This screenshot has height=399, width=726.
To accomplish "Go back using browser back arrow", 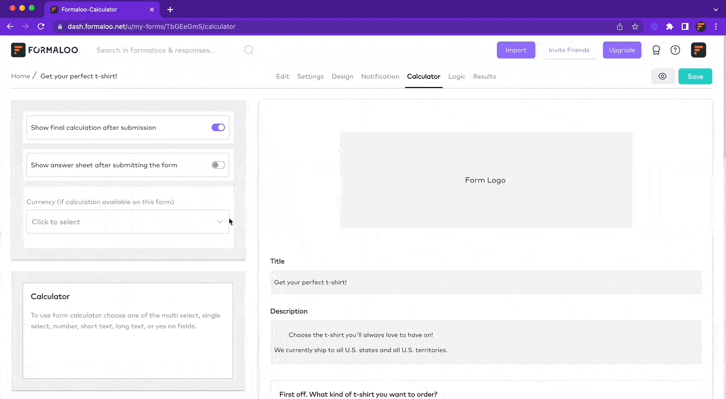I will tap(10, 26).
